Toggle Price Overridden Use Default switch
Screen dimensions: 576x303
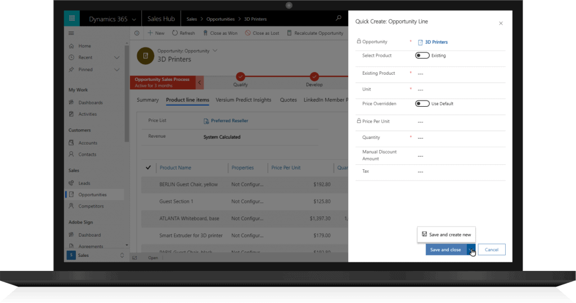[x=422, y=103]
